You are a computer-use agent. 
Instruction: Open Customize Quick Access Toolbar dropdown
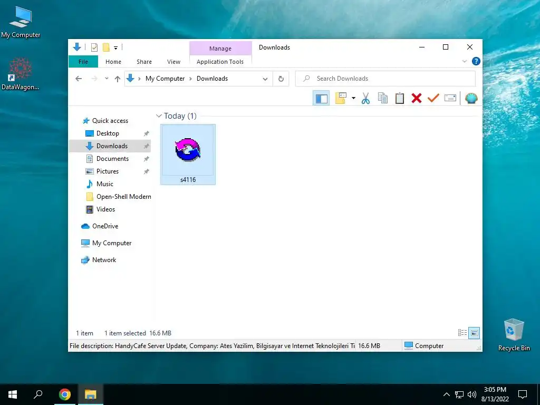115,48
